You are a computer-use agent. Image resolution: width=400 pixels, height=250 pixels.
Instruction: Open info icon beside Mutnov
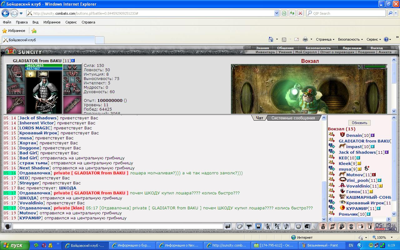374,175
